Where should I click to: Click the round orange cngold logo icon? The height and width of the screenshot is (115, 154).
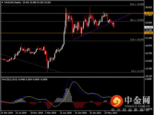[x=117, y=101]
